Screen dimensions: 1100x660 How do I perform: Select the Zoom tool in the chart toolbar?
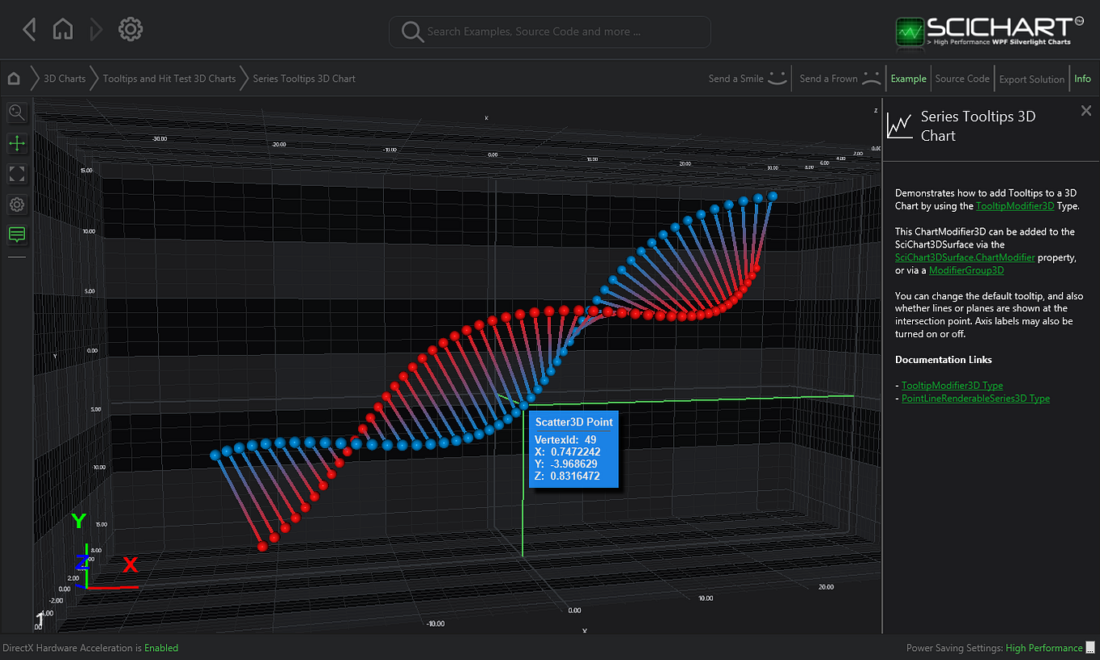click(17, 112)
